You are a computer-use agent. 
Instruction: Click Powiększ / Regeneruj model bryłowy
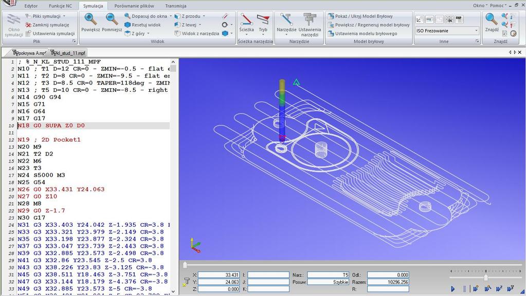(x=369, y=25)
